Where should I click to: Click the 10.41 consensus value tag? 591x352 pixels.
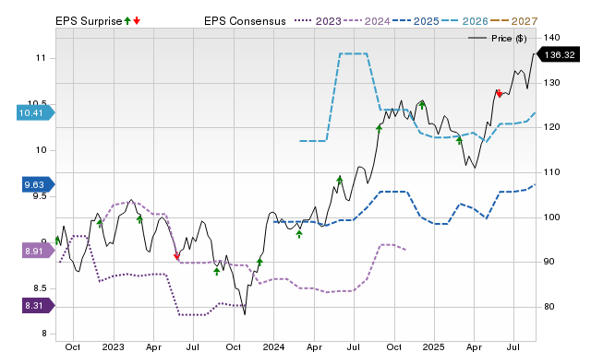click(x=35, y=112)
